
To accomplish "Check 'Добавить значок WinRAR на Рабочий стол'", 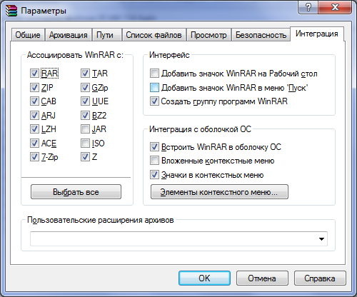I will pos(154,74).
